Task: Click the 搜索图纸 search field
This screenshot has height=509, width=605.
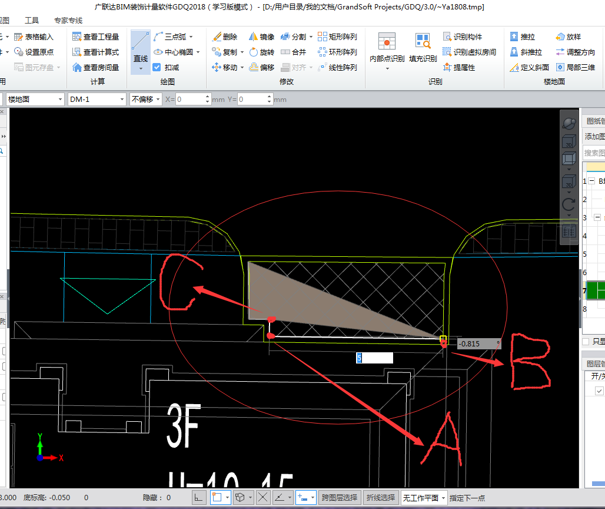Action: [x=594, y=153]
